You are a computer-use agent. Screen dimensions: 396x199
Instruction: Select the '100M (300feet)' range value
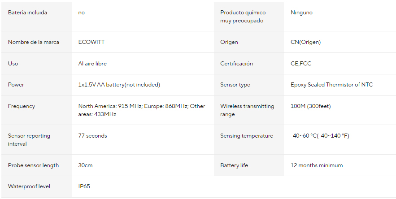tap(310, 106)
